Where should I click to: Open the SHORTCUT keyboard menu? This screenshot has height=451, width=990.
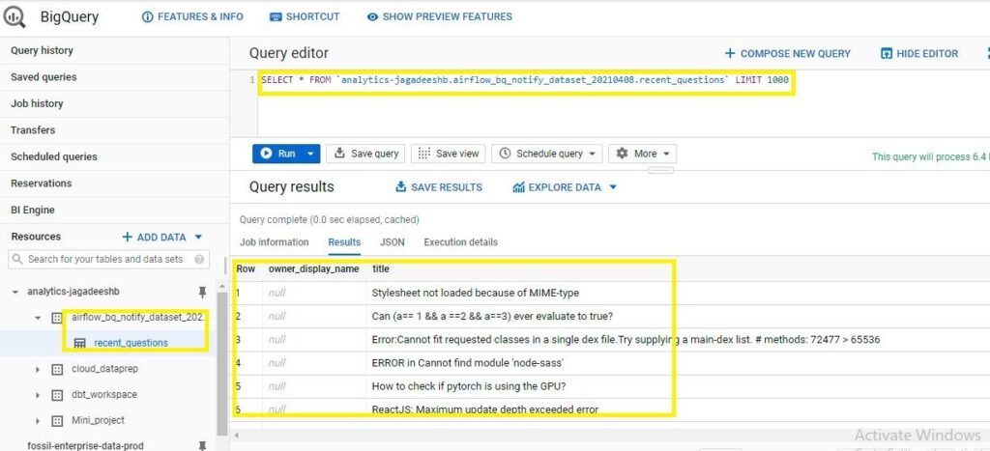pyautogui.click(x=305, y=17)
